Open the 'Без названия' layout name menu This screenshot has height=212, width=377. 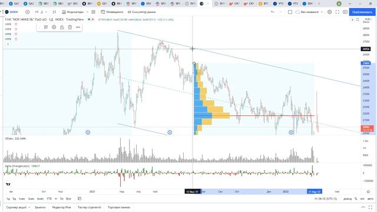pyautogui.click(x=309, y=12)
